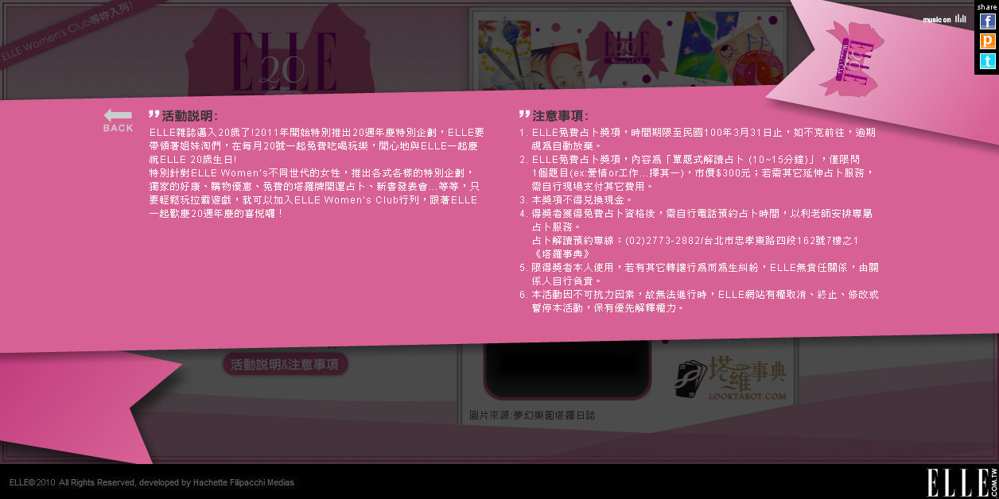Image resolution: width=999 pixels, height=499 pixels.
Task: Share the page on Facebook
Action: coord(987,21)
